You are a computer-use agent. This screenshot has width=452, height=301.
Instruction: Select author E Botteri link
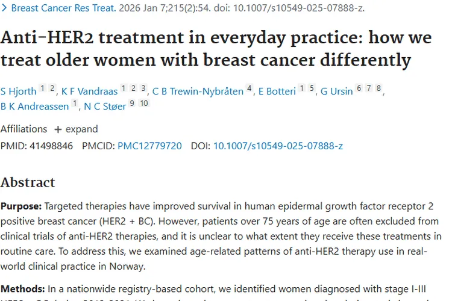277,91
